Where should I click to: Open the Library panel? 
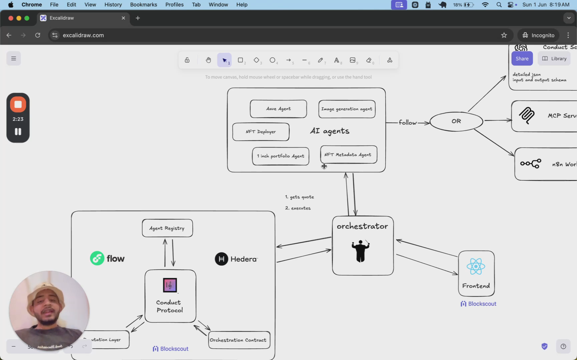pos(554,59)
